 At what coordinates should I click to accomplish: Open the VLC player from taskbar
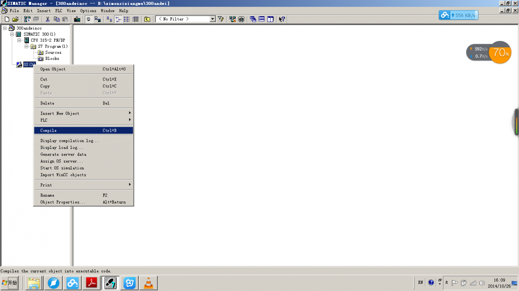pyautogui.click(x=149, y=283)
